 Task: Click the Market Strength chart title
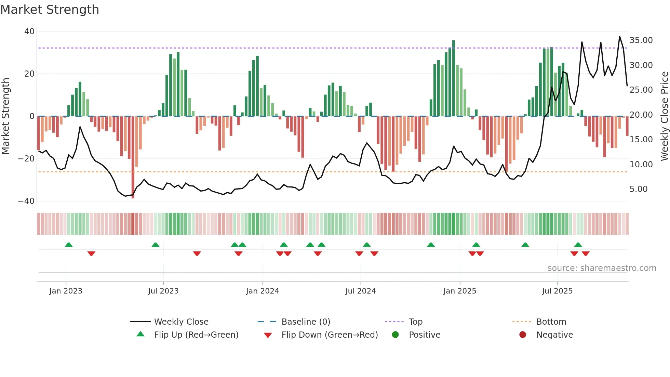50,10
